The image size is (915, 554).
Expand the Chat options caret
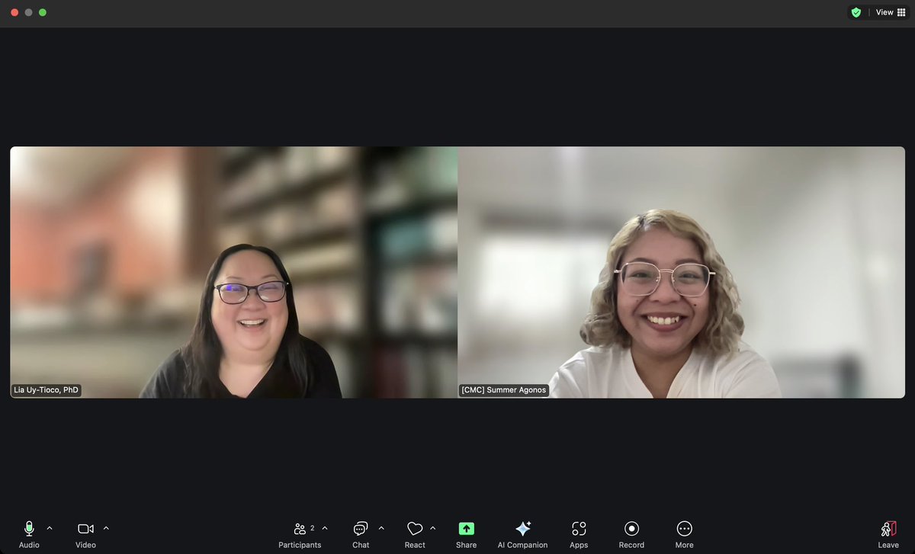[x=381, y=527]
